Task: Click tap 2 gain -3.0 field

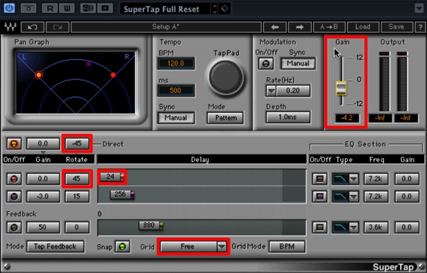Action: pyautogui.click(x=43, y=196)
